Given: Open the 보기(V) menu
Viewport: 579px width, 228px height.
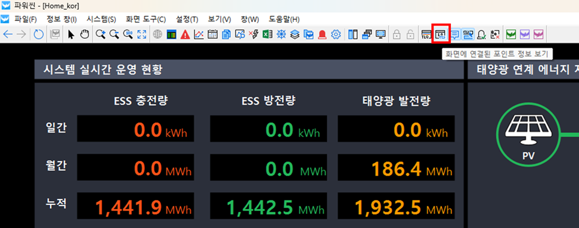Looking at the screenshot, I should point(219,19).
